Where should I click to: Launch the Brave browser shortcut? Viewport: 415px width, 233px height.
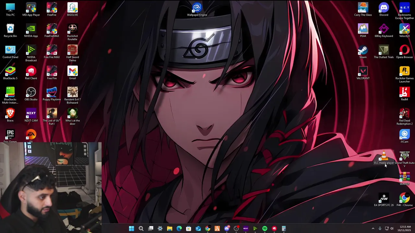point(10,115)
